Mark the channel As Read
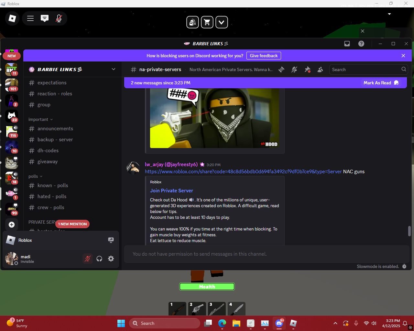The height and width of the screenshot is (331, 414). (x=381, y=83)
